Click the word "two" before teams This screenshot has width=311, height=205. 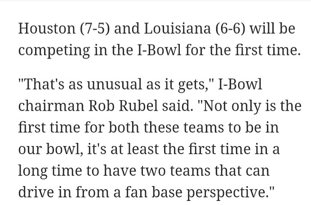pos(153,171)
